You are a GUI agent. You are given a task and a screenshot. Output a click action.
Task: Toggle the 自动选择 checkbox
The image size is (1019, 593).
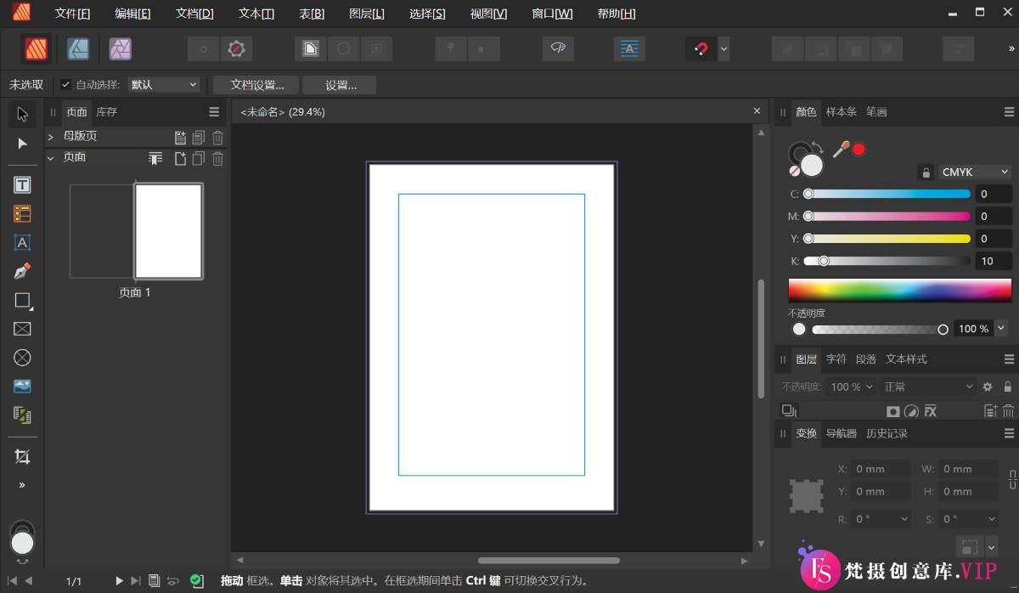65,85
